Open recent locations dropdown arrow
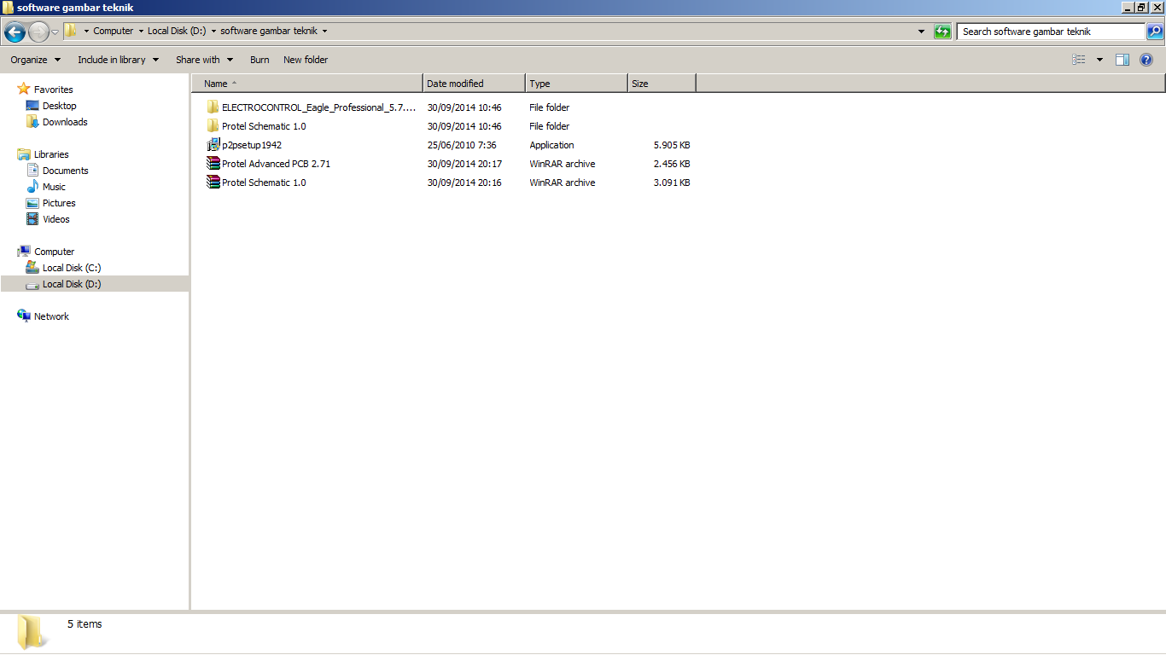 point(55,32)
